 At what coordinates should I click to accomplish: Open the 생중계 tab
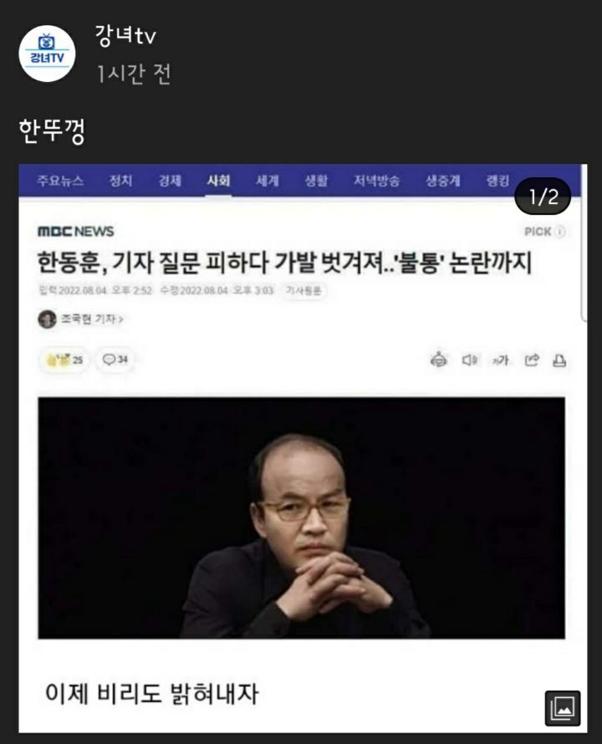(x=443, y=181)
